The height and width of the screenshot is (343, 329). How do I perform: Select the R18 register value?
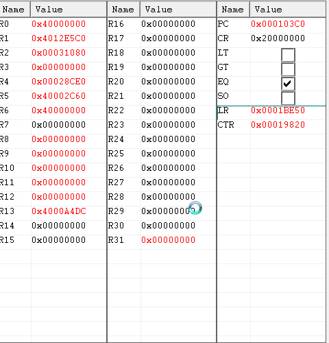[169, 53]
